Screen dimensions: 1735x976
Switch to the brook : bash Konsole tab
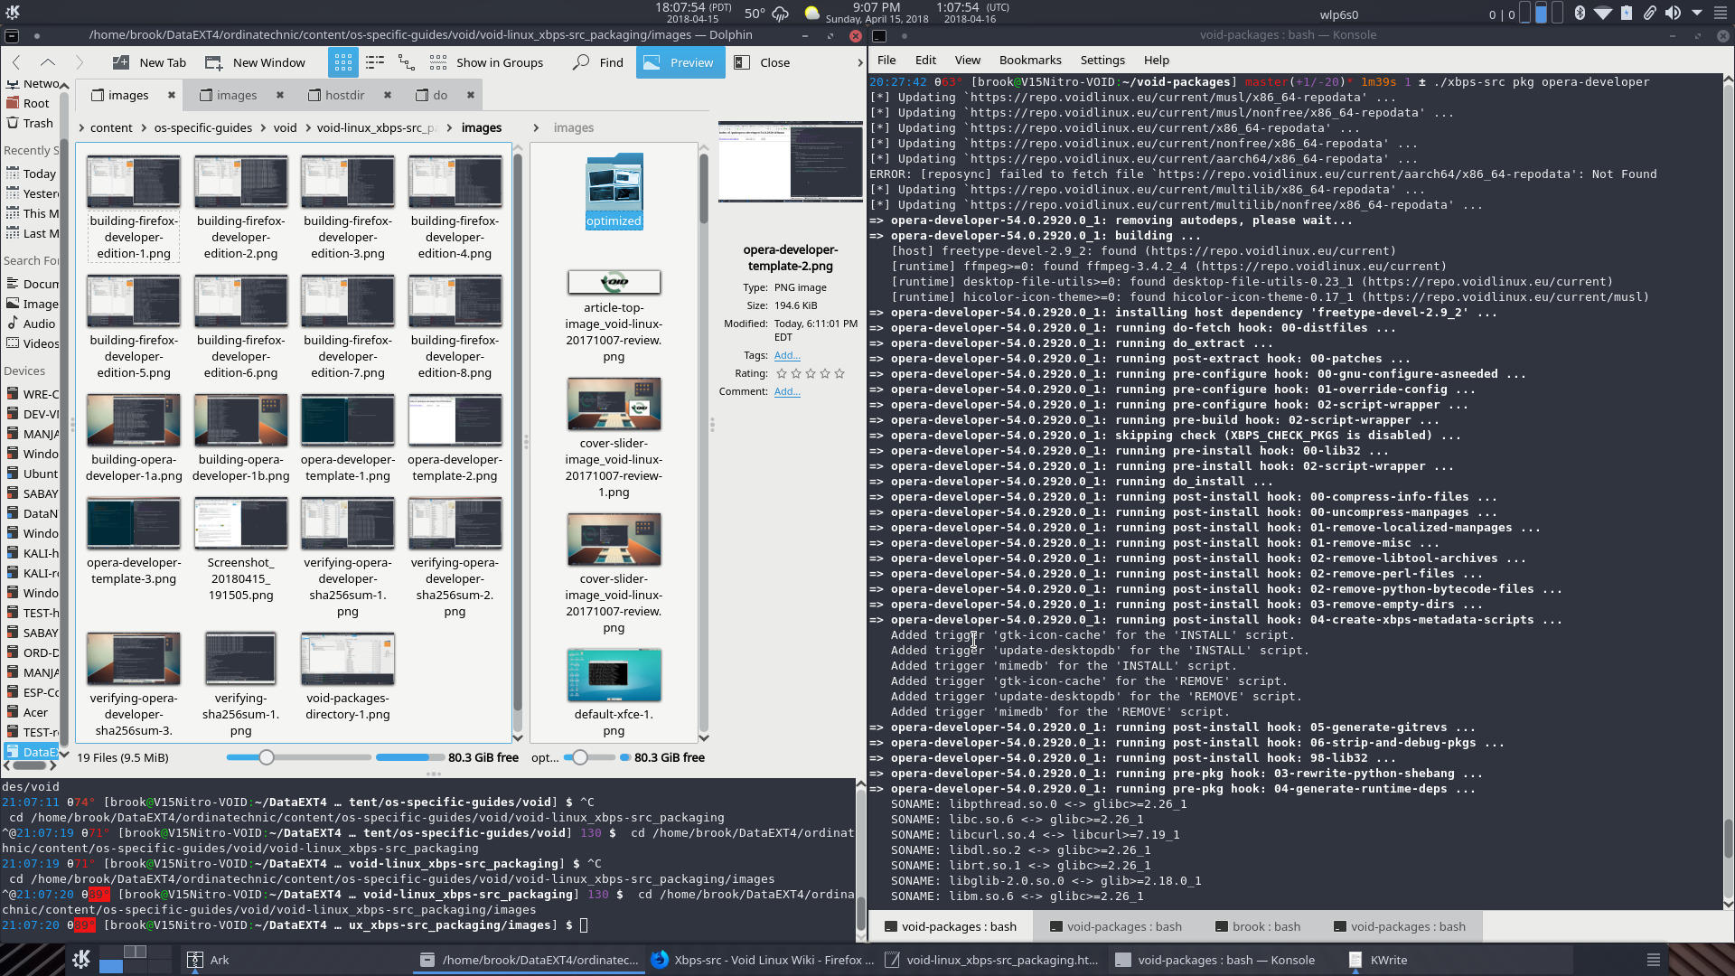(1257, 926)
